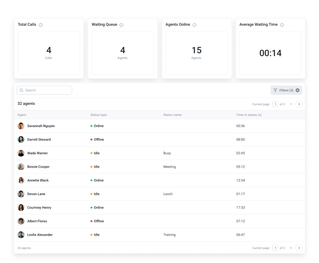Open the Filters (3) button

coord(286,90)
